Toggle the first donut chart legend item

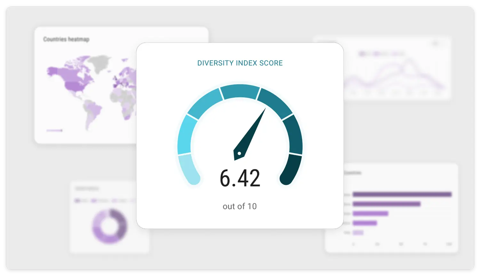82,201
